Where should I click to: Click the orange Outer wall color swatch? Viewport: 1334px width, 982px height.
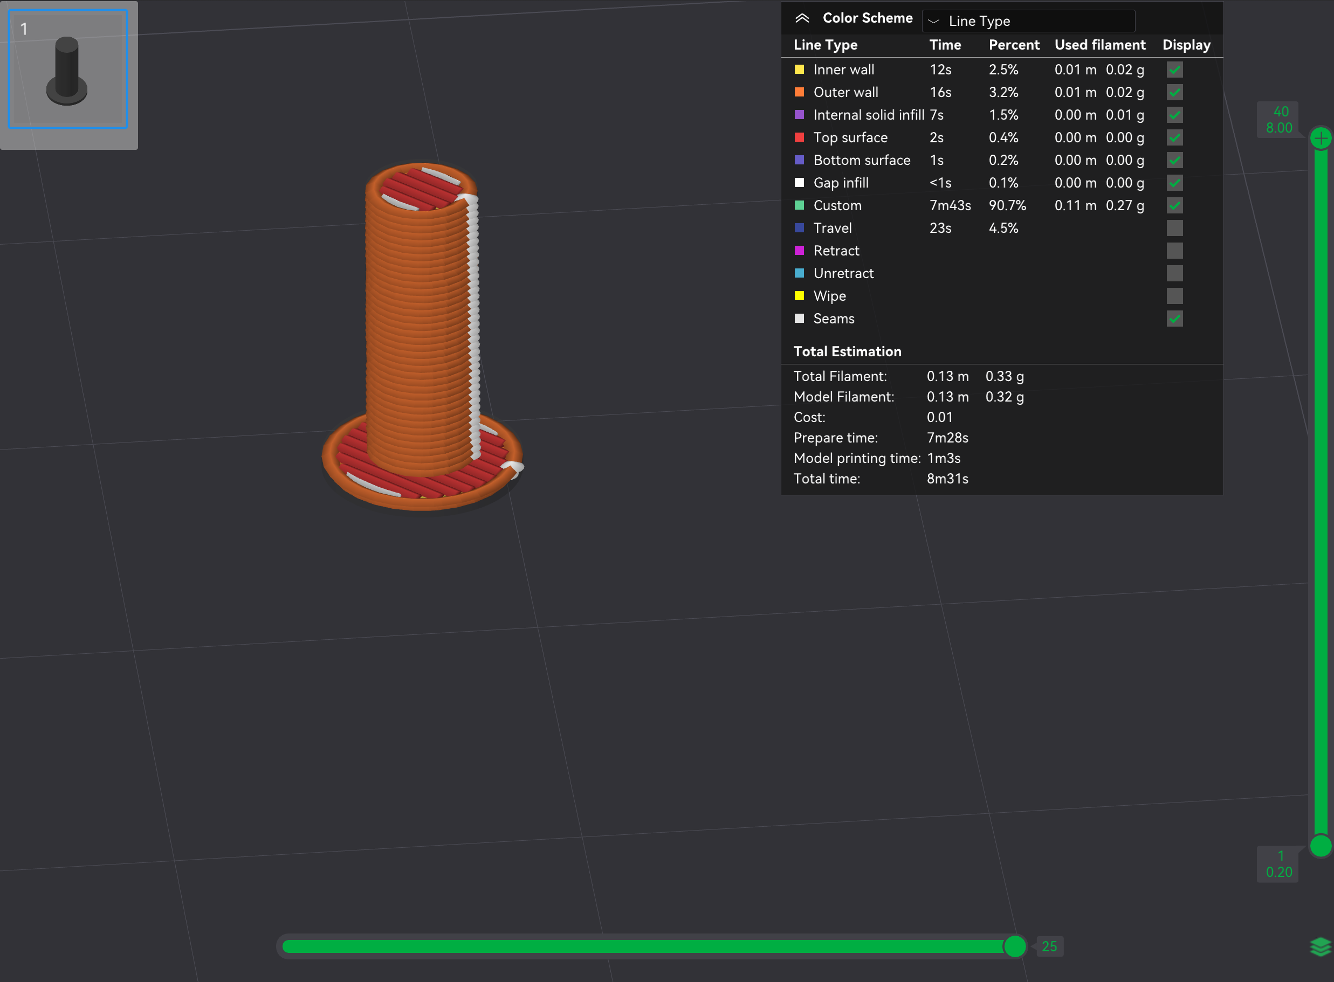[799, 92]
